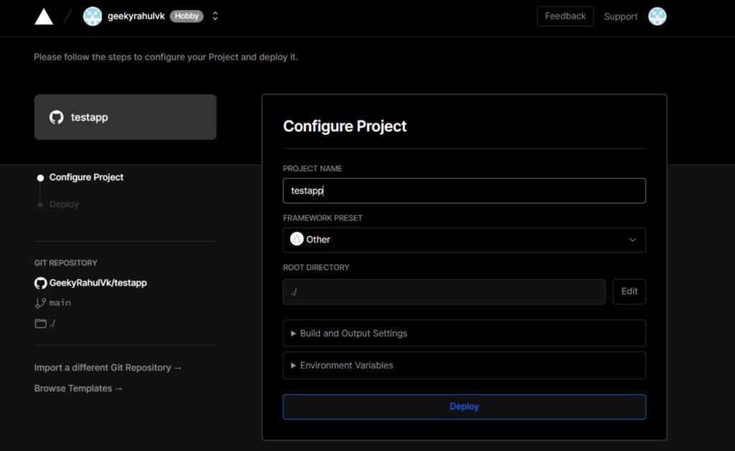Open the team scope switcher chevrons
This screenshot has width=735, height=451.
(x=215, y=16)
